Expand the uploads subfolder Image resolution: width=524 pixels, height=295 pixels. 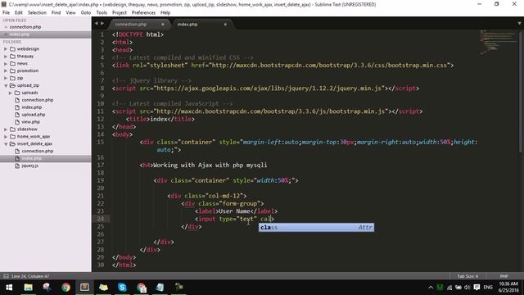click(11, 93)
